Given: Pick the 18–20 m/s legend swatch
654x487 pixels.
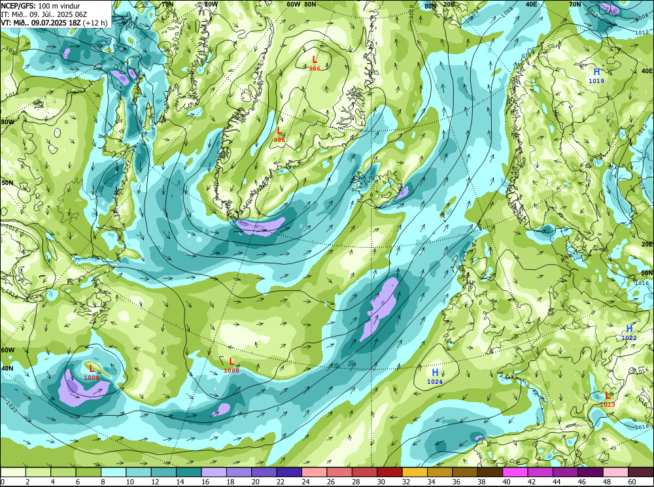Looking at the screenshot, I should [239, 472].
